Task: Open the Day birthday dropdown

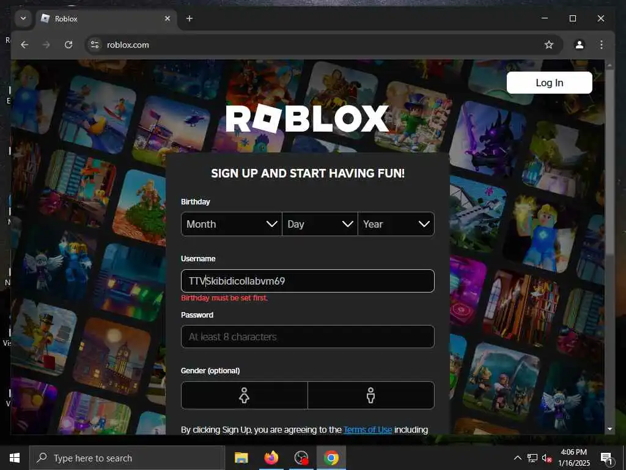Action: coord(320,224)
